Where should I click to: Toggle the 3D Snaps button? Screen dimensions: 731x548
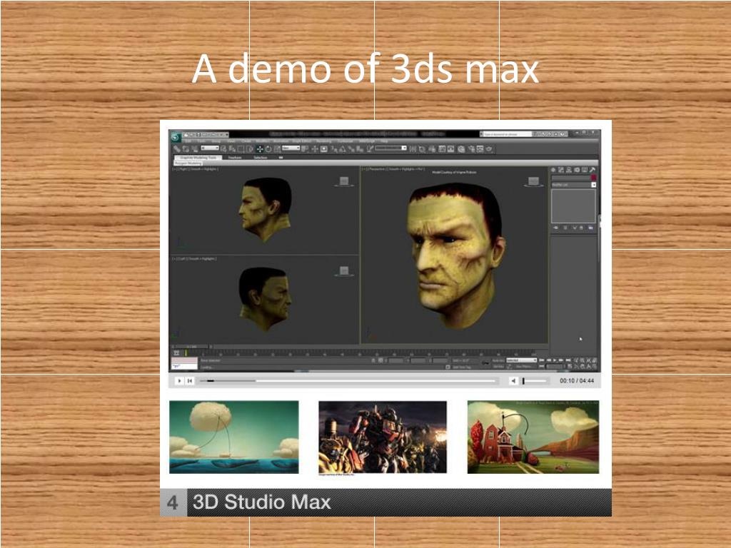(x=334, y=149)
